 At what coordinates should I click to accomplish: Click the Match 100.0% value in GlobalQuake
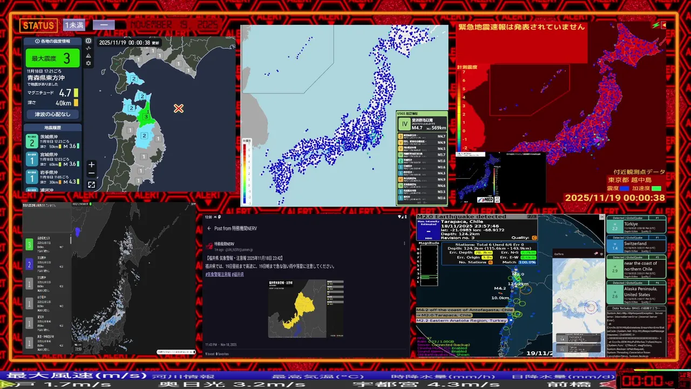point(527,262)
